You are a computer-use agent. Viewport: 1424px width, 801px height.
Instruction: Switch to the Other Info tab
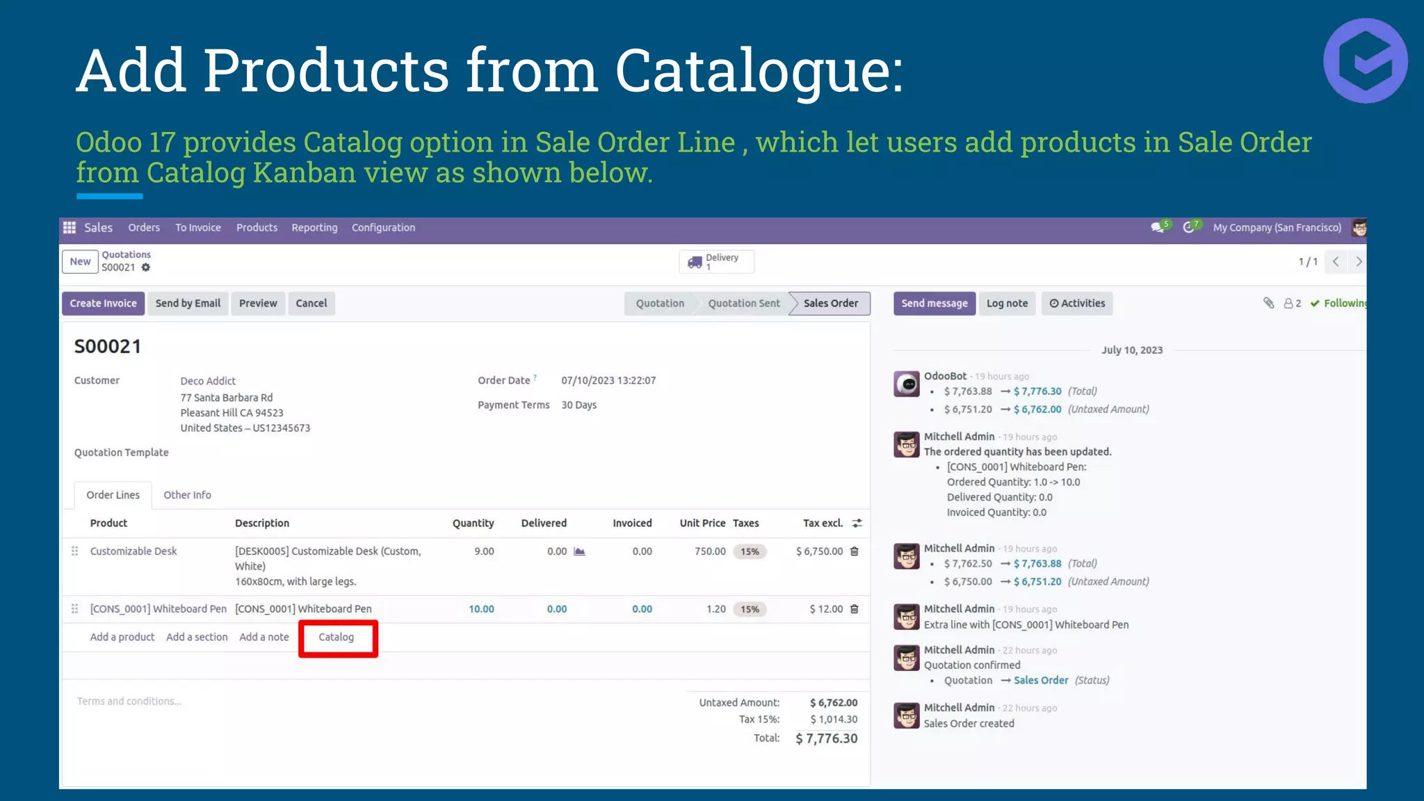187,495
